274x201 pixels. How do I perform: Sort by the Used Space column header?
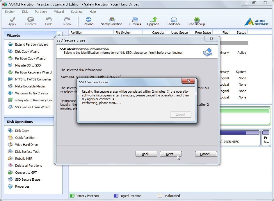(x=177, y=33)
